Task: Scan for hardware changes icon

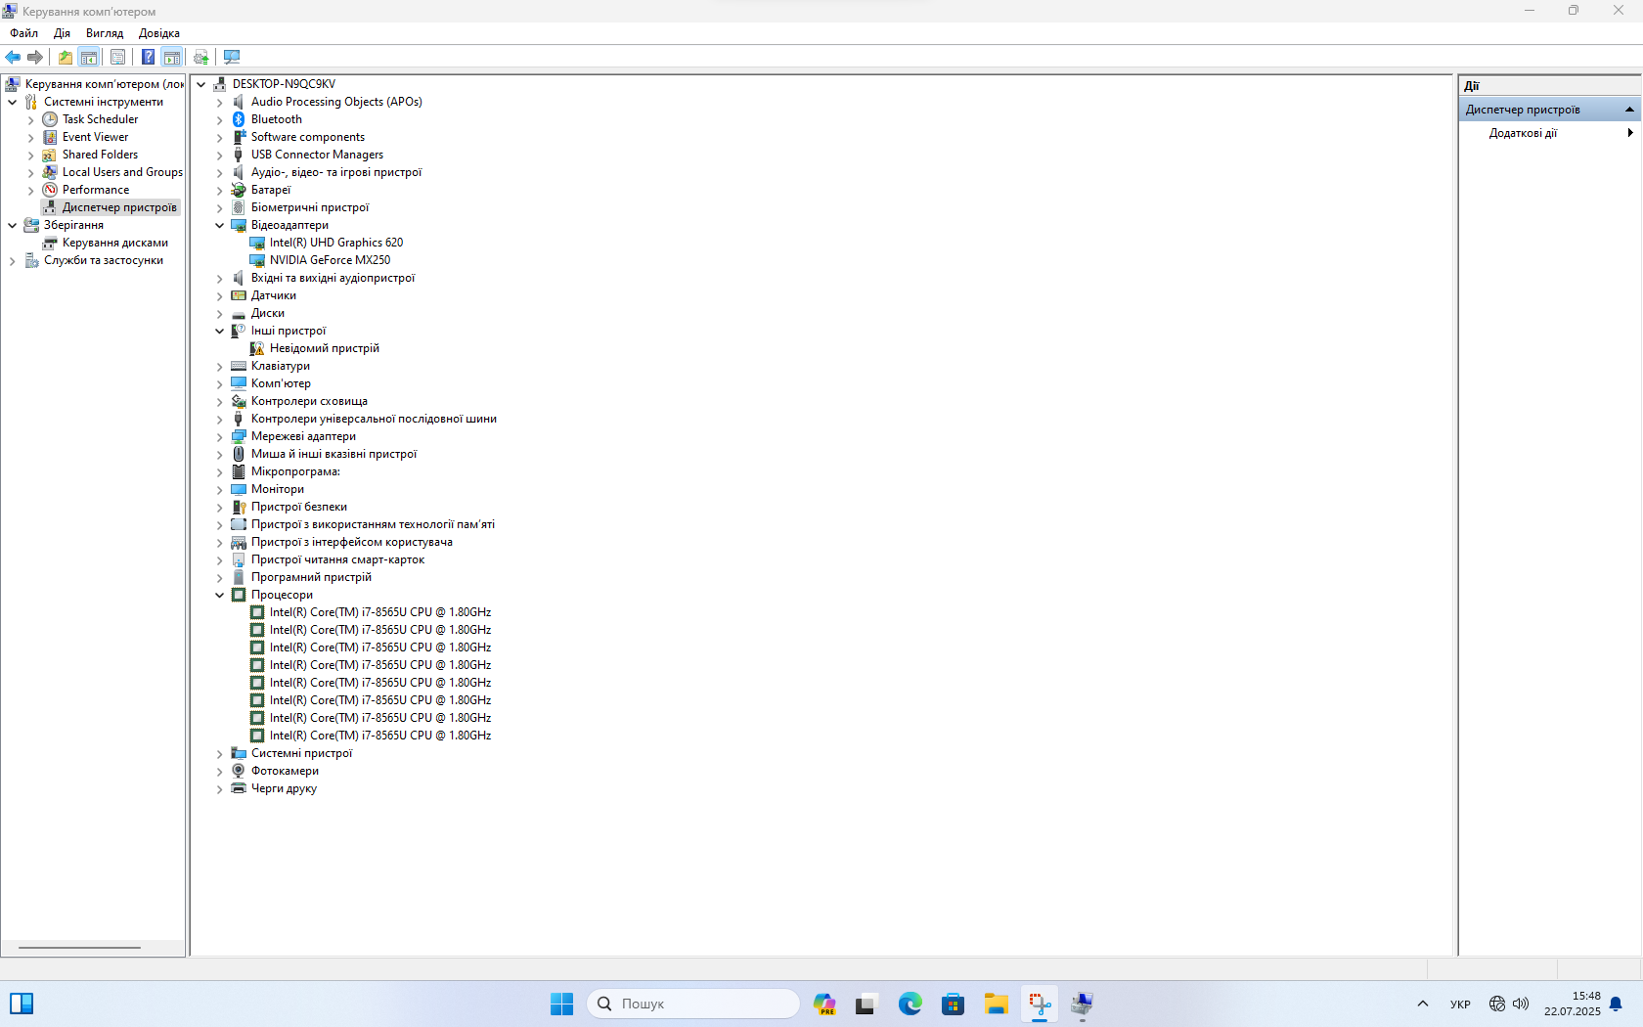Action: tap(232, 57)
